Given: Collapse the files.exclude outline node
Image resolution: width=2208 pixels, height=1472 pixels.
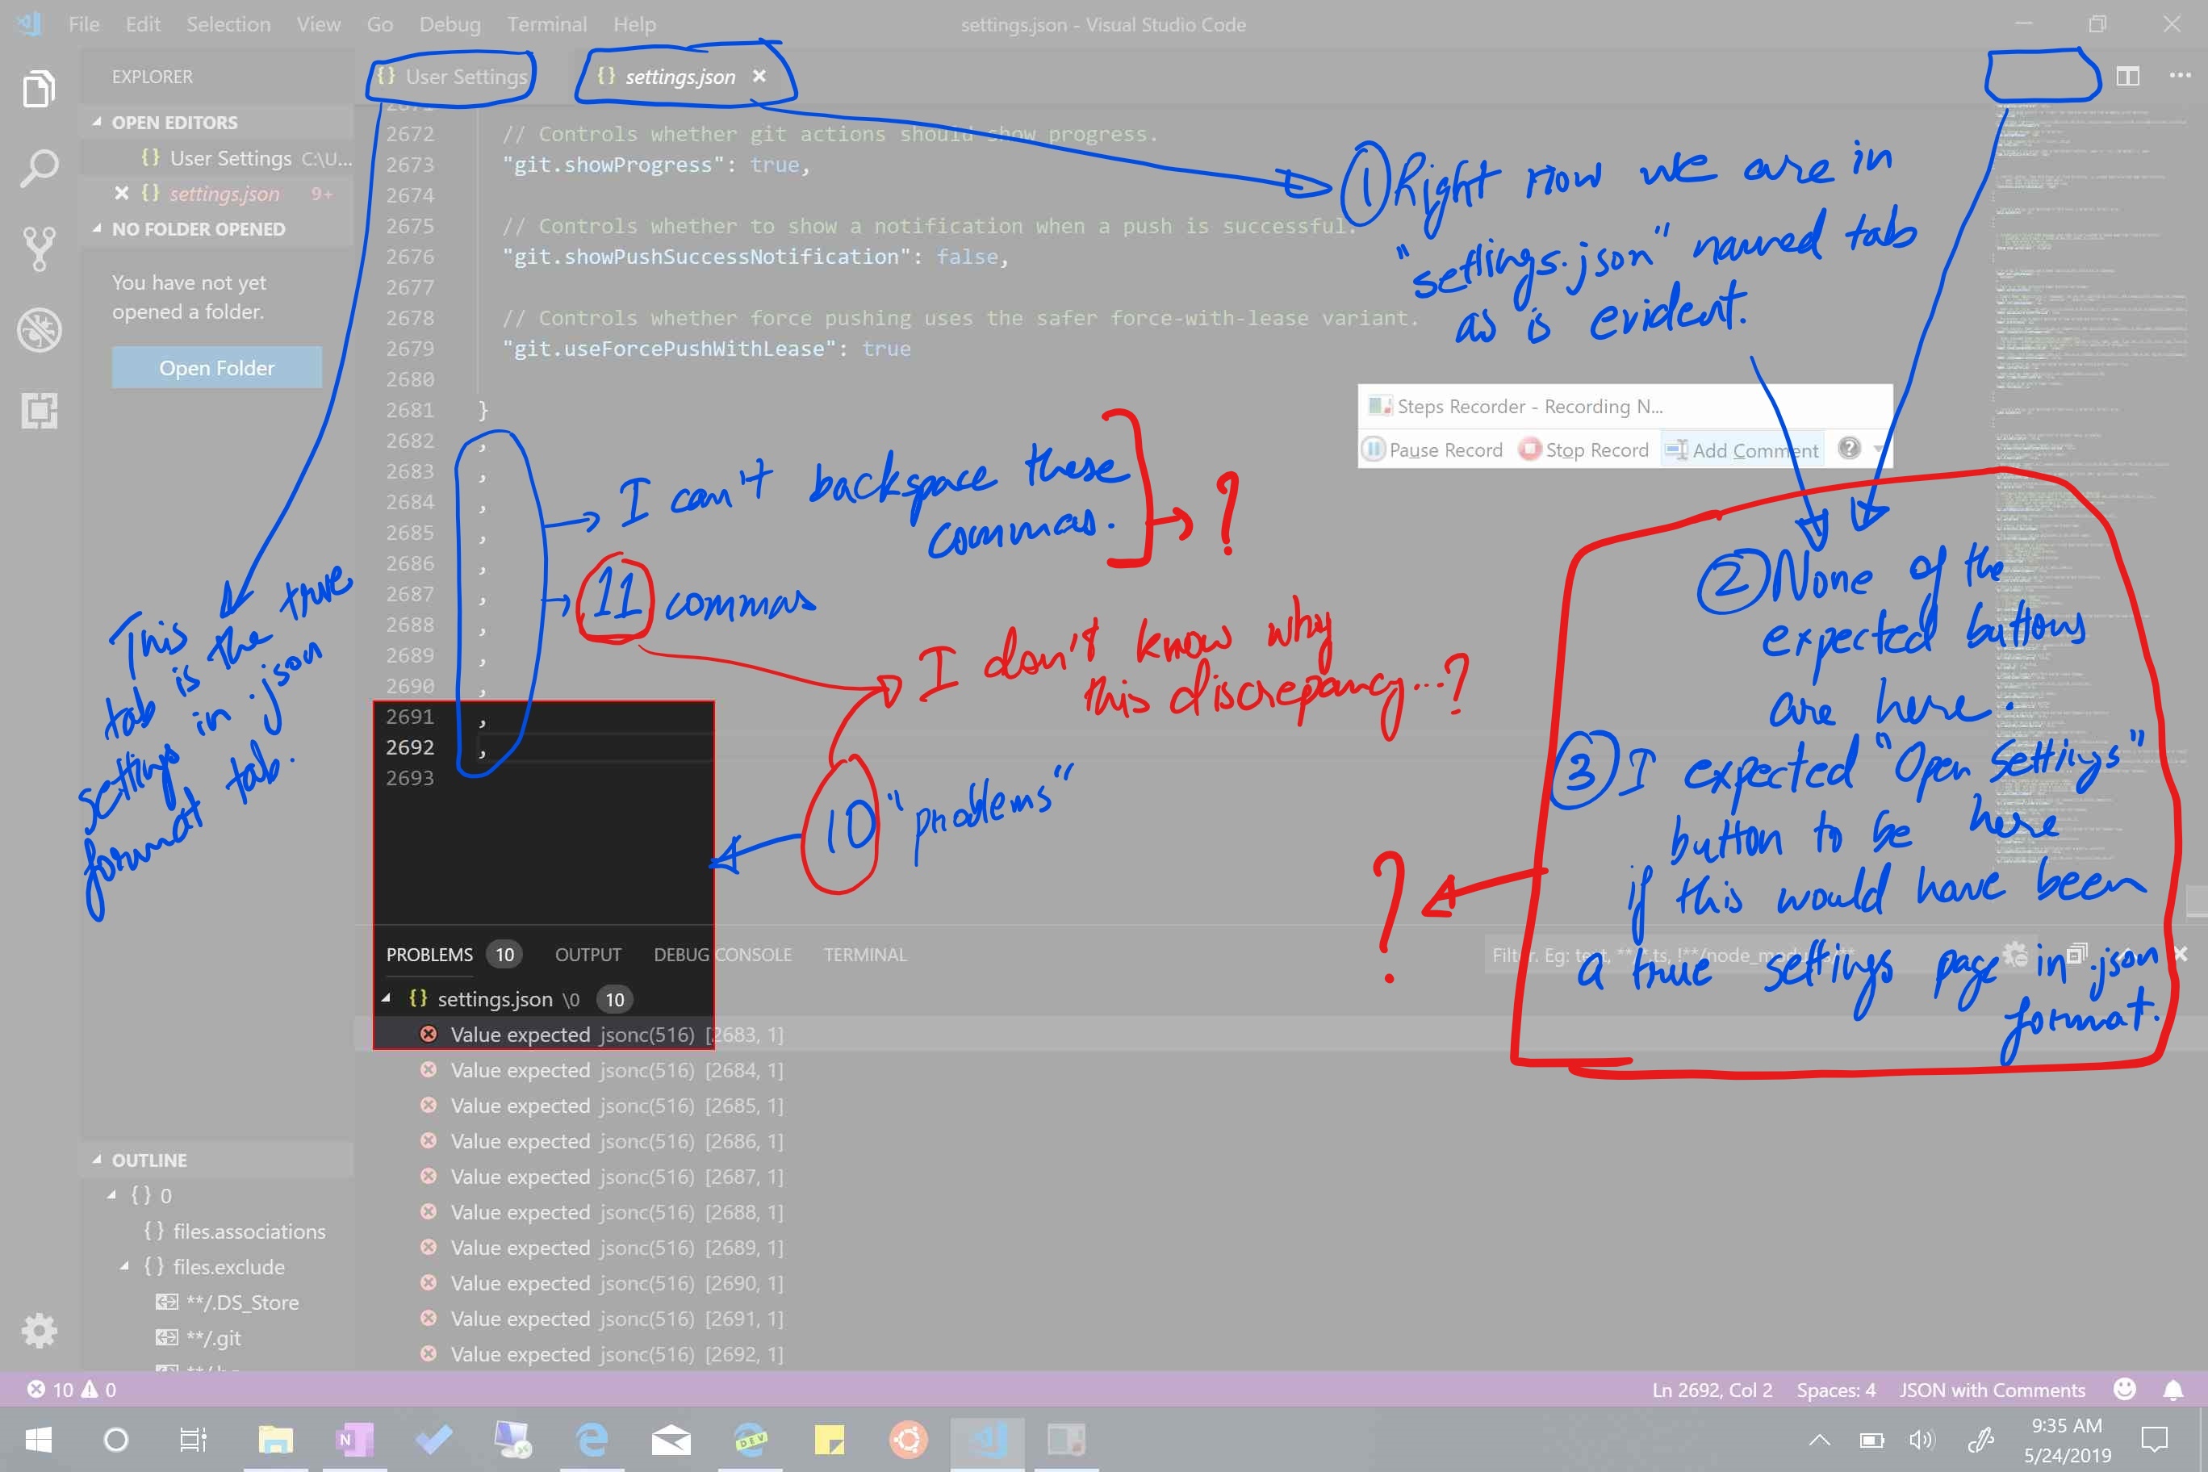Looking at the screenshot, I should click(x=125, y=1266).
